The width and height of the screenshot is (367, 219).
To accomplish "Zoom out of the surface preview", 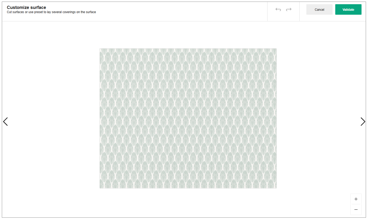I will pos(356,209).
